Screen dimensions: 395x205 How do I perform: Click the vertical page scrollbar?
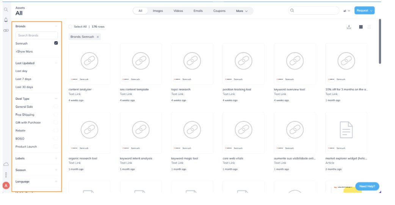[x=380, y=42]
